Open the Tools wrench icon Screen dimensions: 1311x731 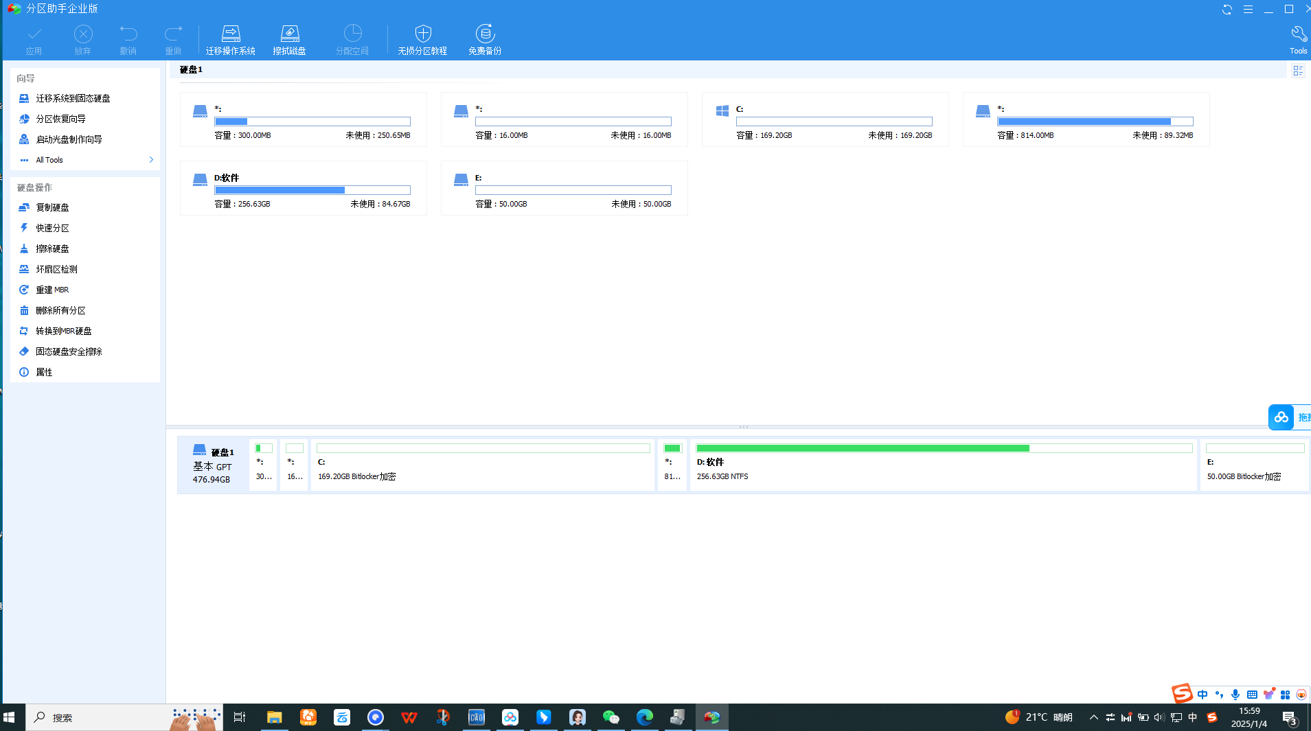[1298, 40]
